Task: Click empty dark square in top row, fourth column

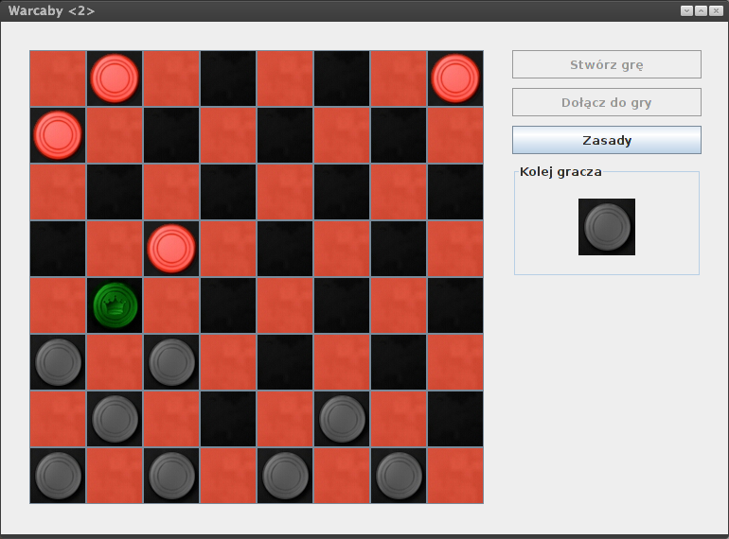Action: click(x=228, y=78)
